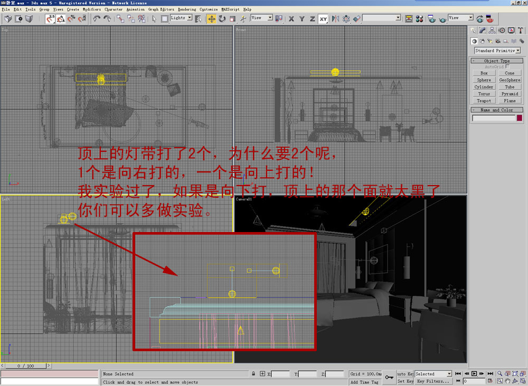528x386 pixels.
Task: Open the Graph Editors menu
Action: click(161, 9)
